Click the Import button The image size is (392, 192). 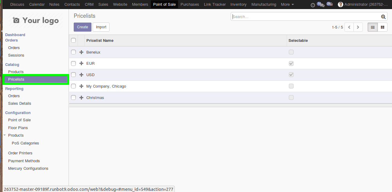(101, 27)
